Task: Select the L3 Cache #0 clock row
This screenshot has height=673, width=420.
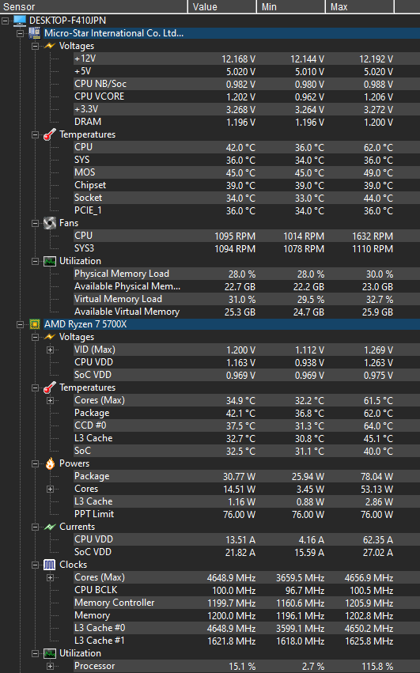Action: point(247,629)
